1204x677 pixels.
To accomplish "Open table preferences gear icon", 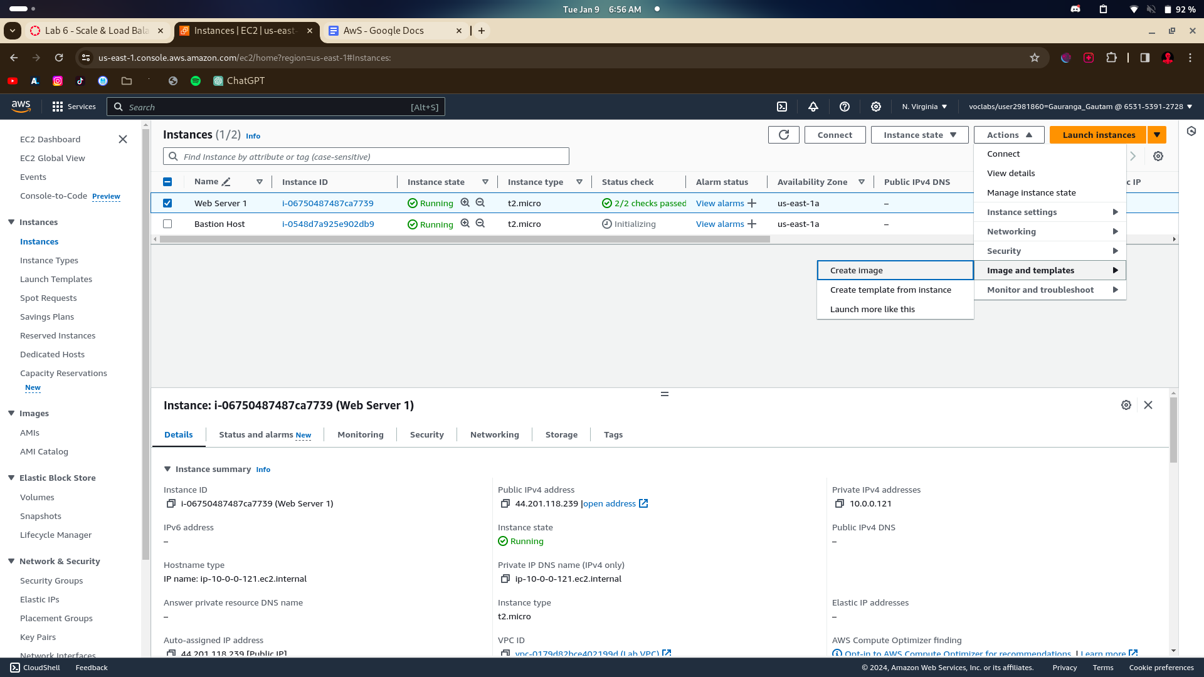I will (x=1158, y=156).
